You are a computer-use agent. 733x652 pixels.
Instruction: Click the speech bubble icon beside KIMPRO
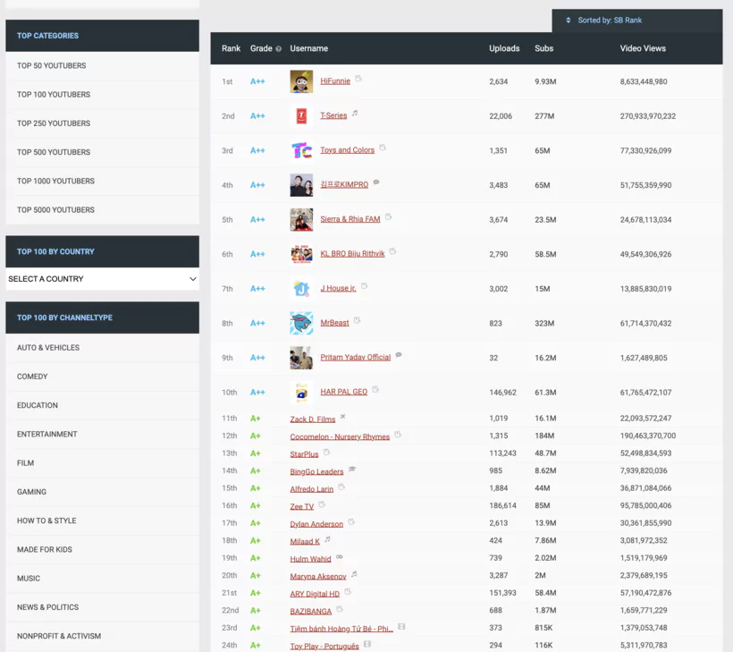coord(376,182)
